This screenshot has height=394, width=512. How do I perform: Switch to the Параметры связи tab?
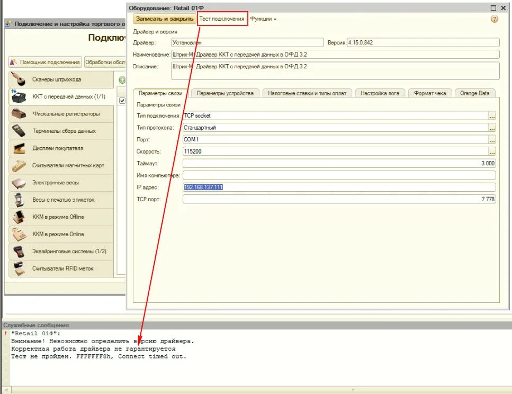click(160, 93)
